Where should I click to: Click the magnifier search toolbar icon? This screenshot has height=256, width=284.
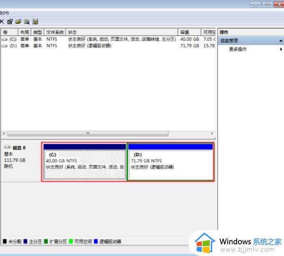click(x=27, y=22)
